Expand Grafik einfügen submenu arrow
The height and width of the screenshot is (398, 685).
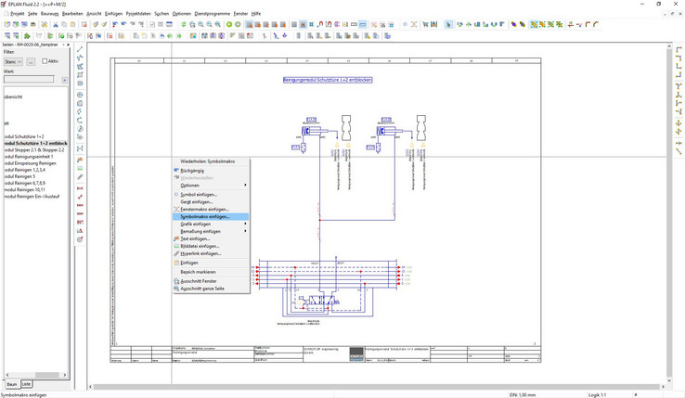(246, 224)
